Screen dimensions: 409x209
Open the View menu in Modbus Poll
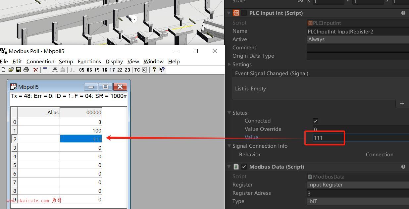click(133, 61)
